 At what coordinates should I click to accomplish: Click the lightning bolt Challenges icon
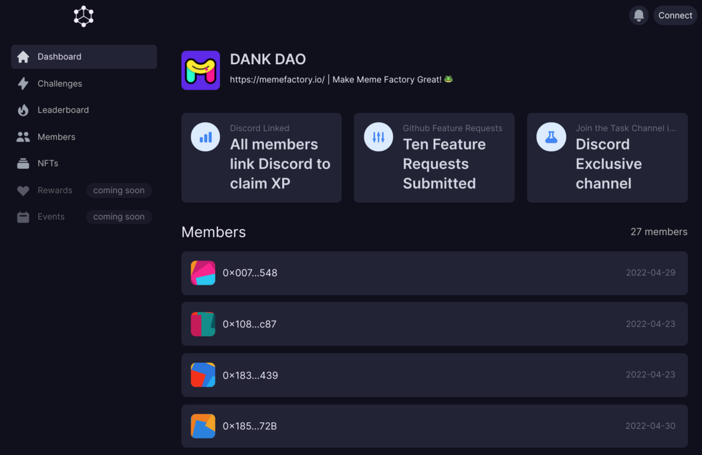pos(23,84)
